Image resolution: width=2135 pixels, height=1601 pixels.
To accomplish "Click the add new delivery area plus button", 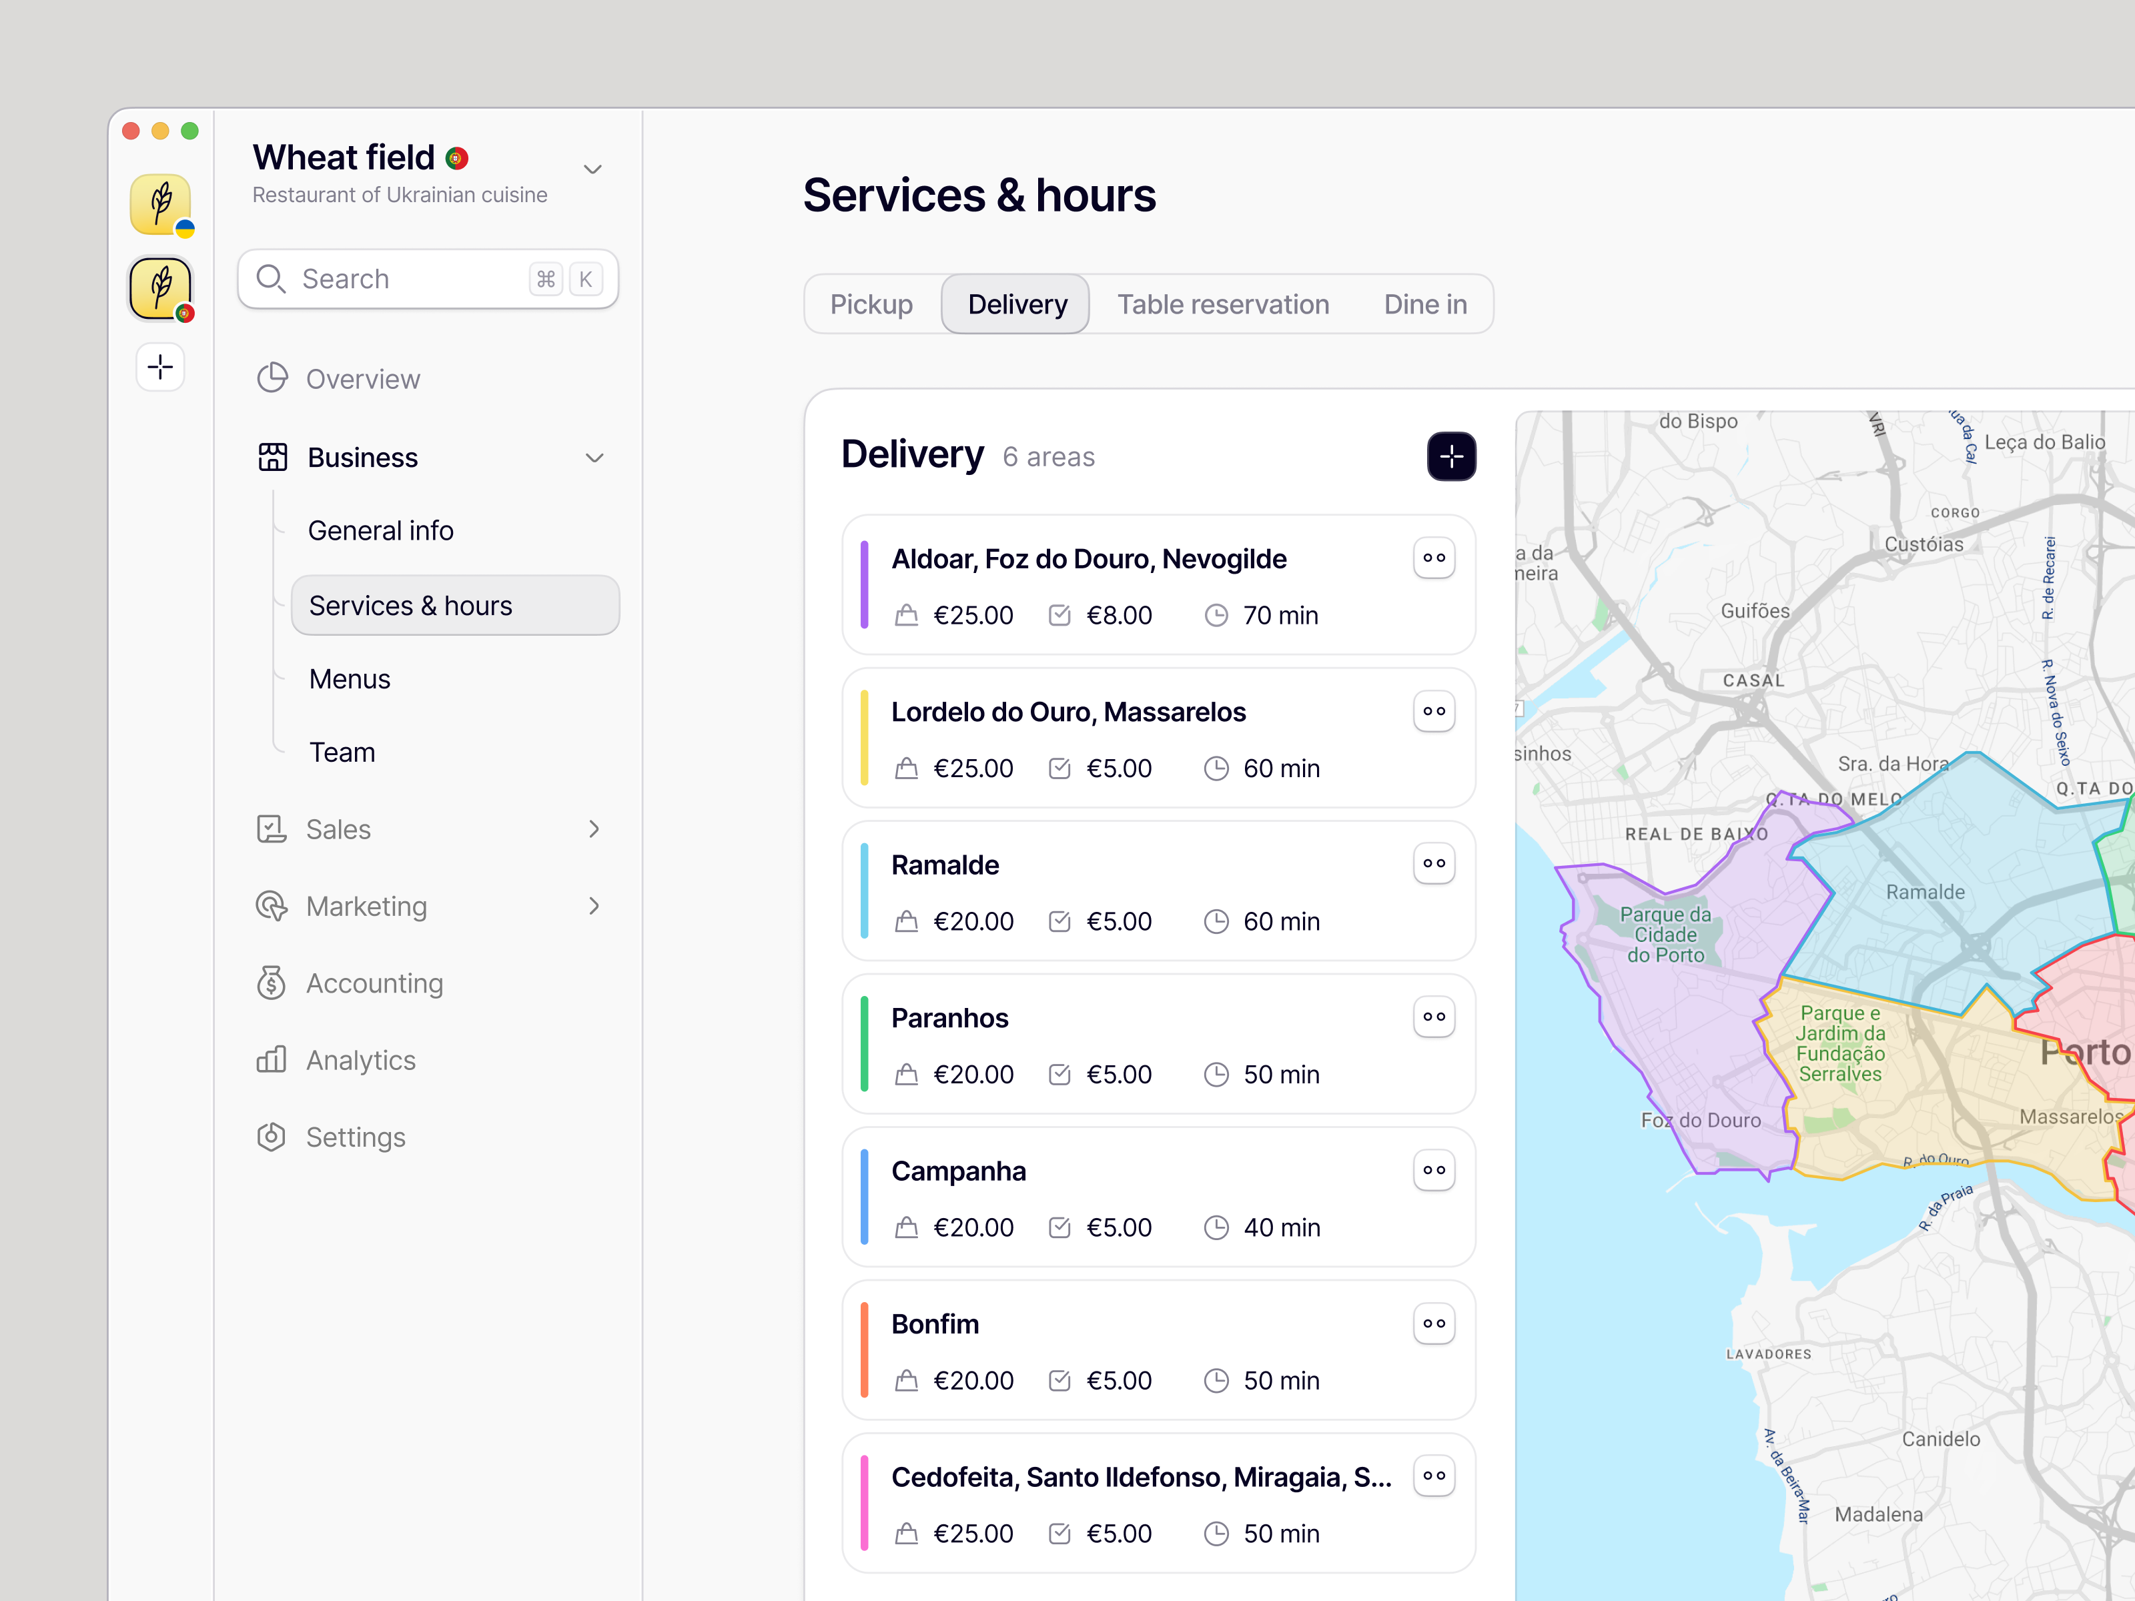I will point(1450,456).
